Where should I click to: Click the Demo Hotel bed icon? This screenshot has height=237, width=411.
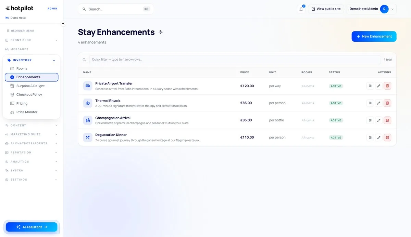coord(7,18)
